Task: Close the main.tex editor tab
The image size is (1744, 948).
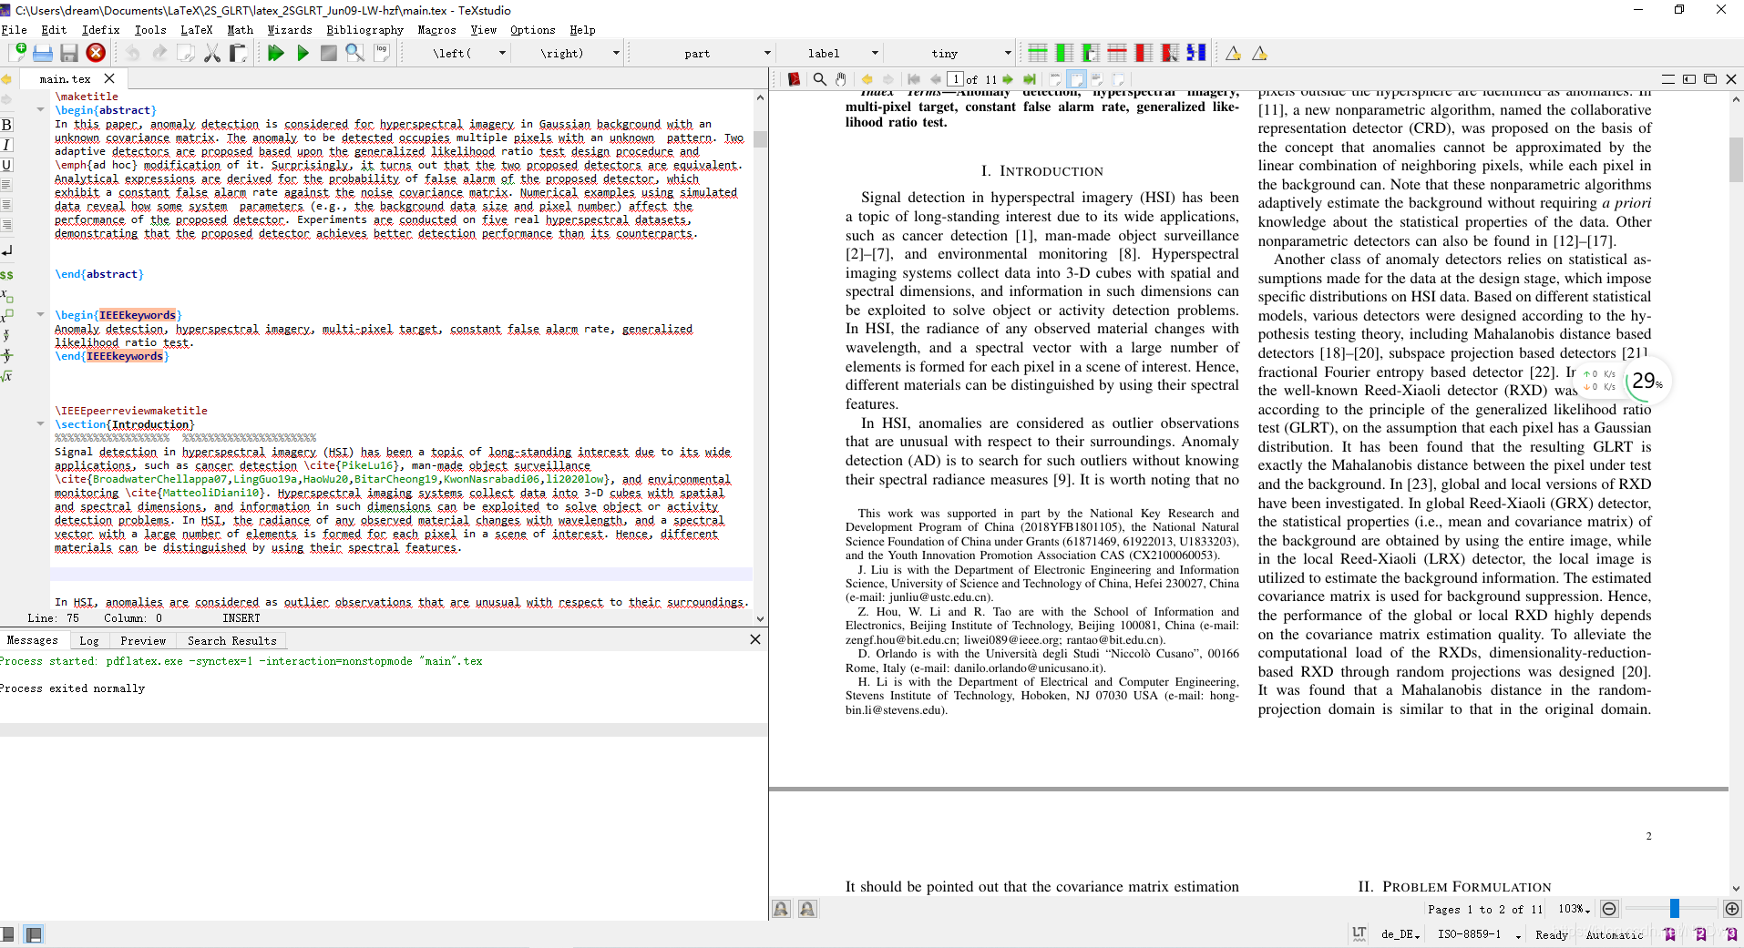Action: tap(109, 79)
